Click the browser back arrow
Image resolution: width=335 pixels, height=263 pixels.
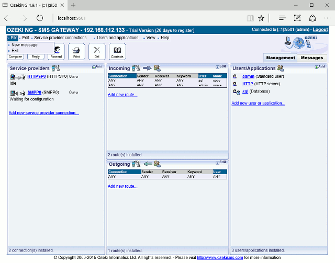click(7, 18)
